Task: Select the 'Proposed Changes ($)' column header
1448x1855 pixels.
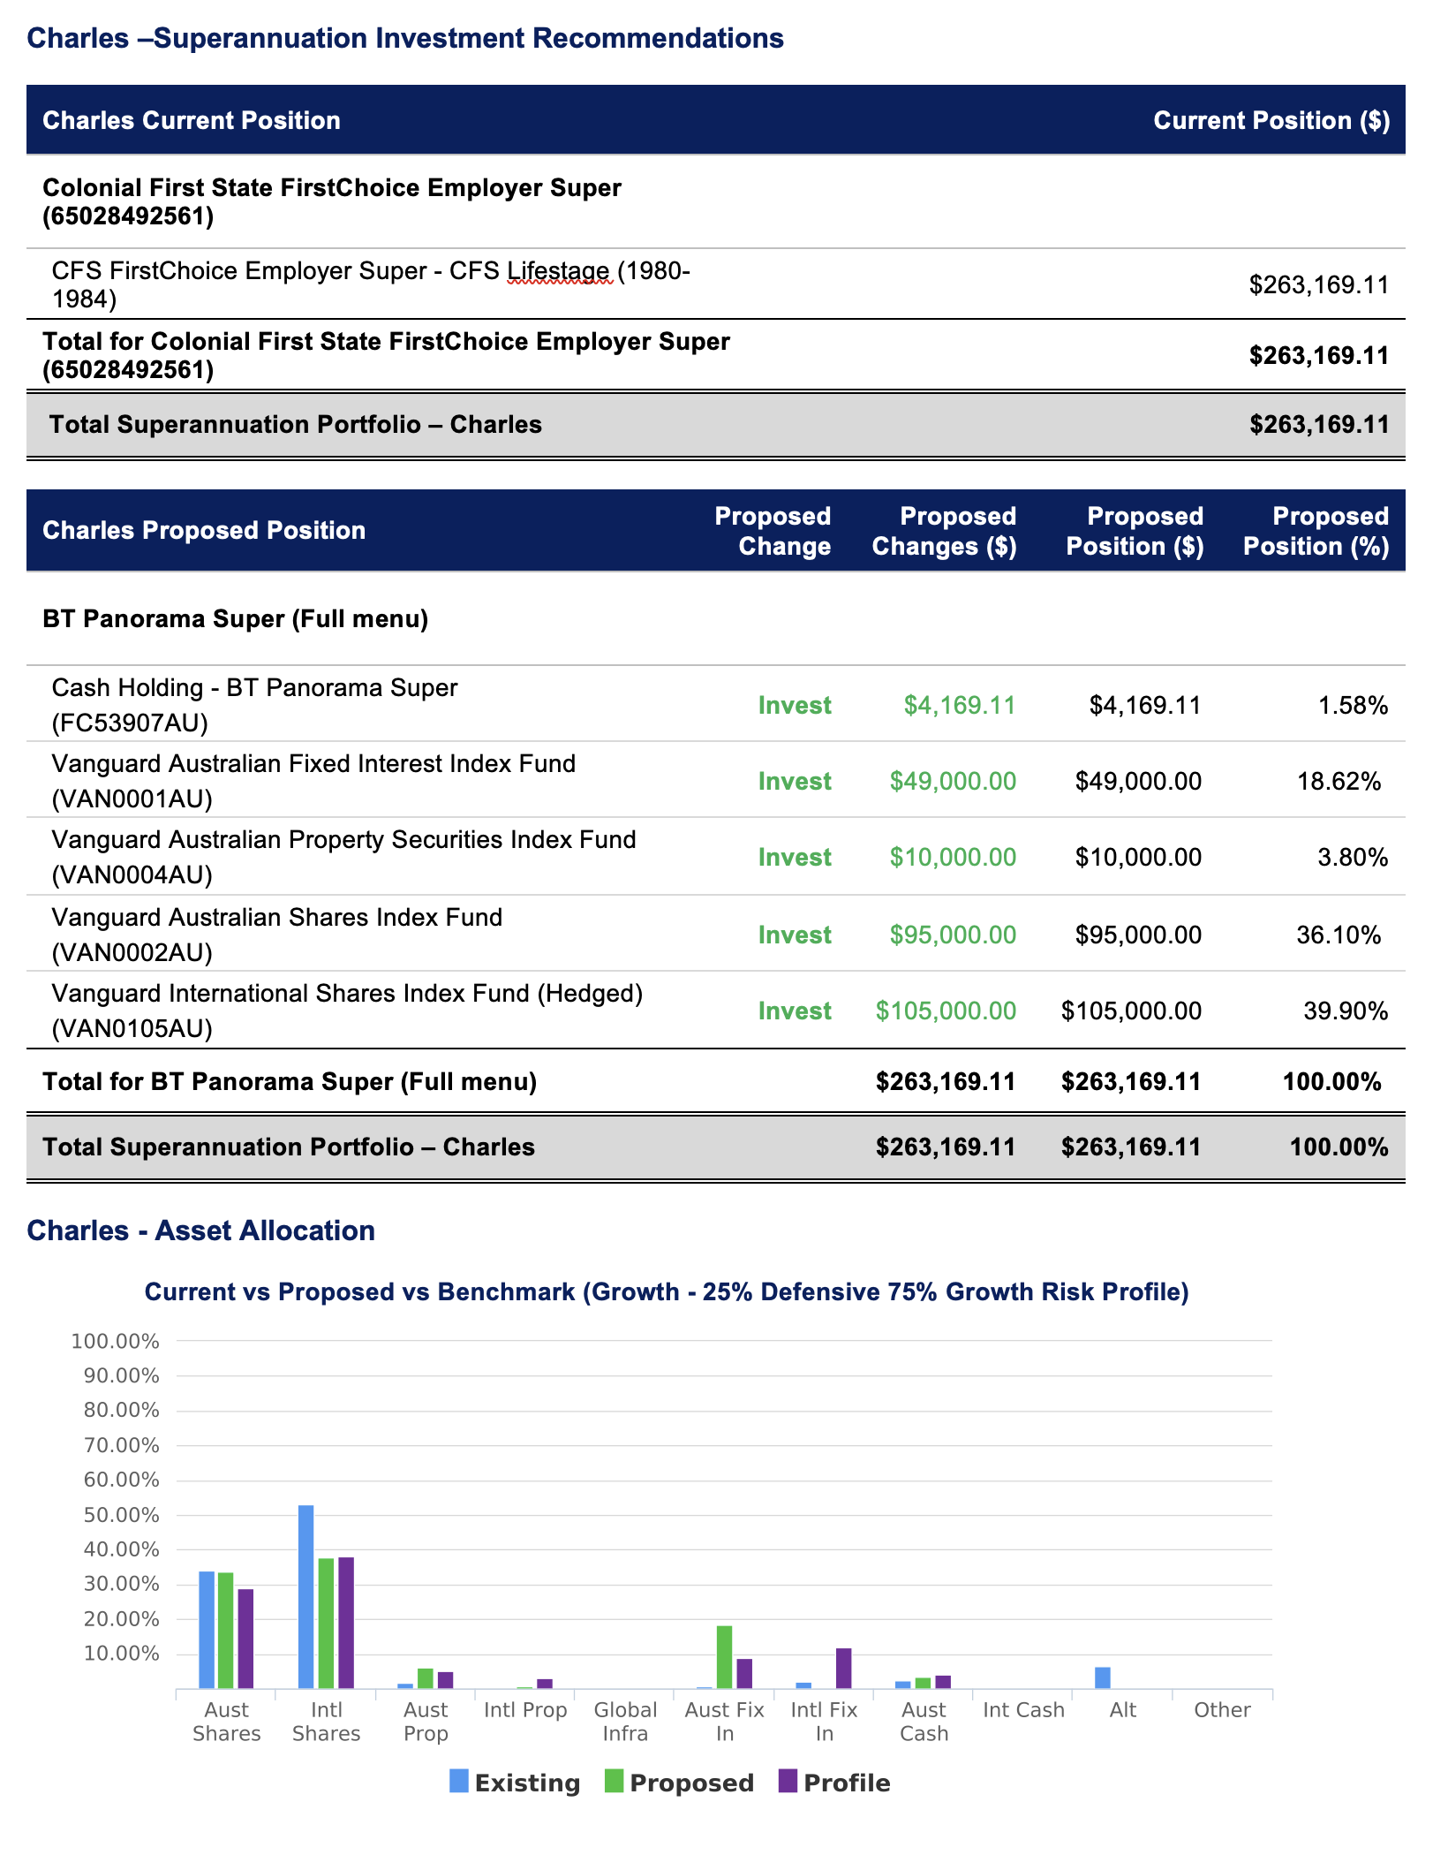Action: (x=944, y=531)
